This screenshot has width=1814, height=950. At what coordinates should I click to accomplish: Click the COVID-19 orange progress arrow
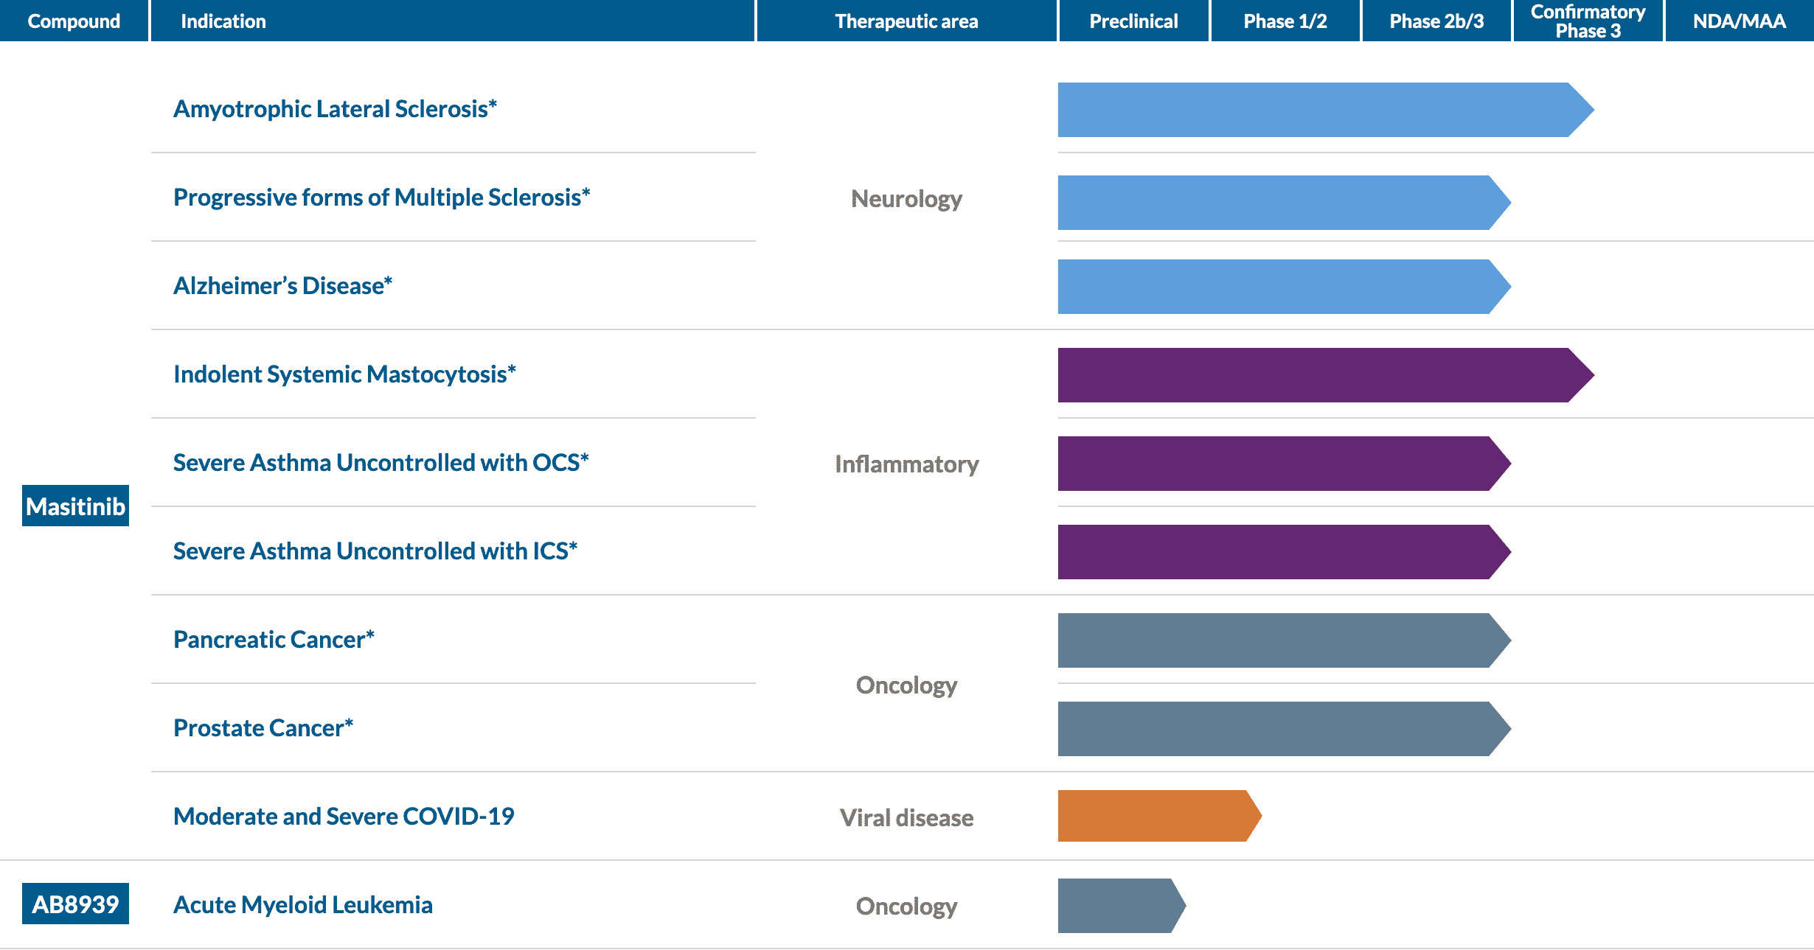coord(1160,816)
